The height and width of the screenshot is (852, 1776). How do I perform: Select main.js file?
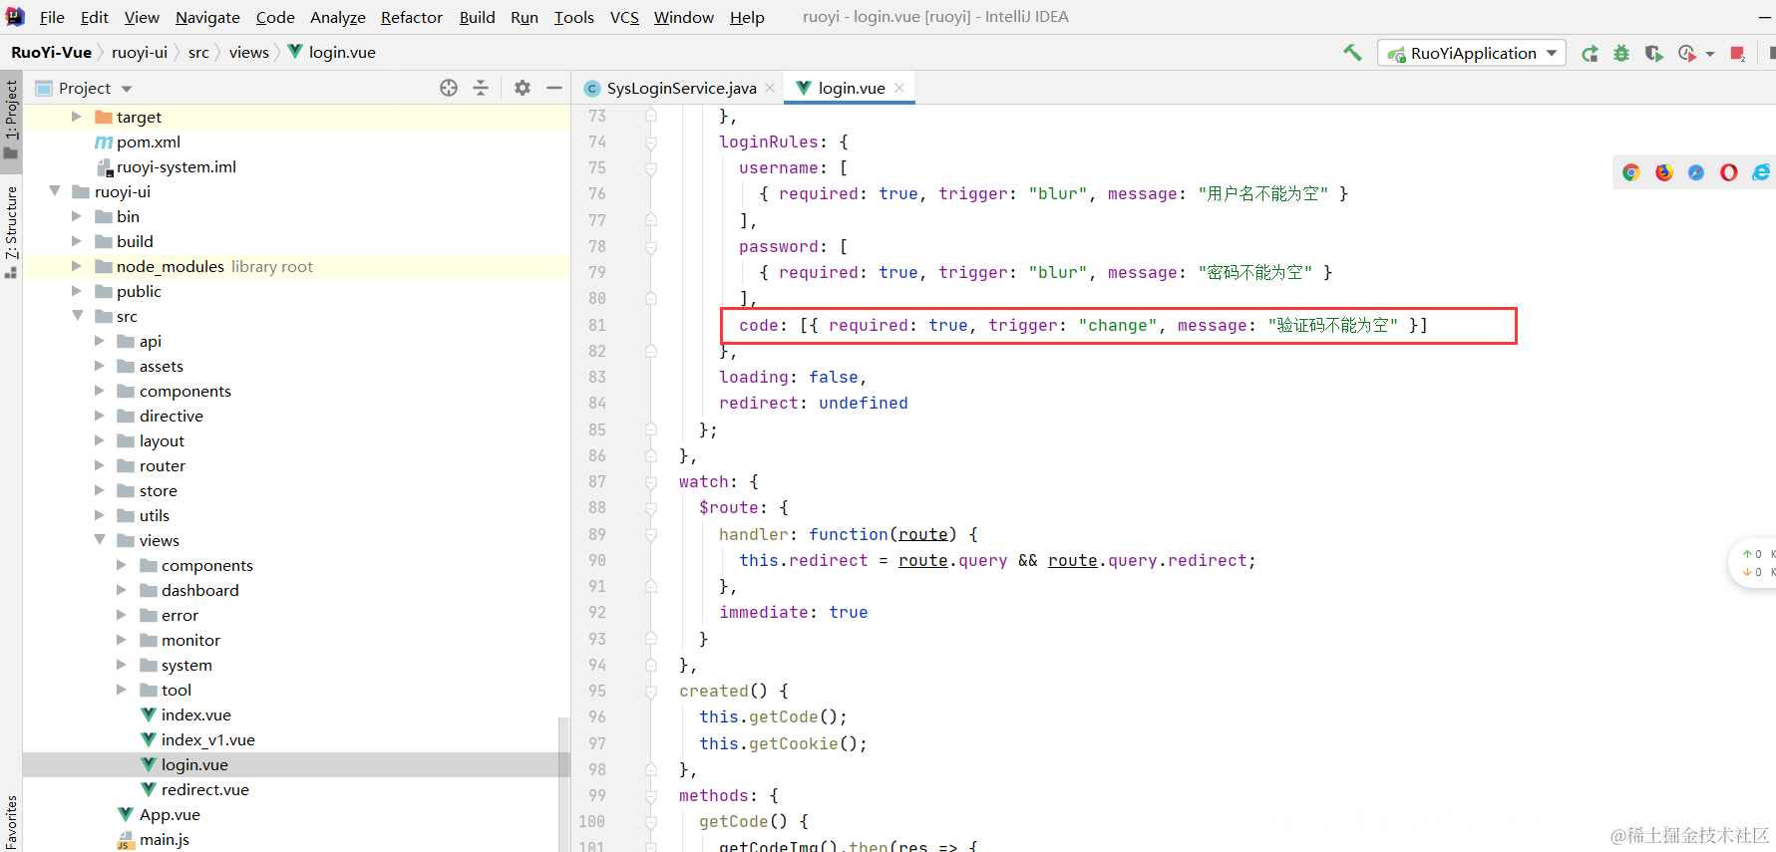tap(165, 839)
